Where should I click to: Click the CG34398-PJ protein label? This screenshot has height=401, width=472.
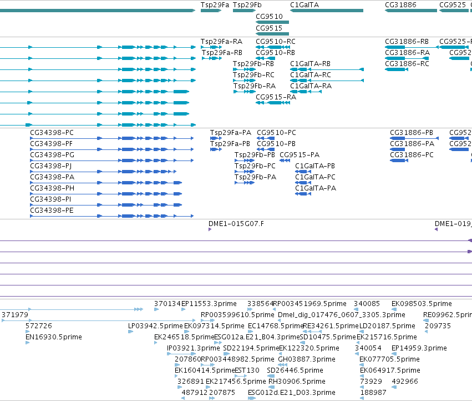(x=51, y=167)
